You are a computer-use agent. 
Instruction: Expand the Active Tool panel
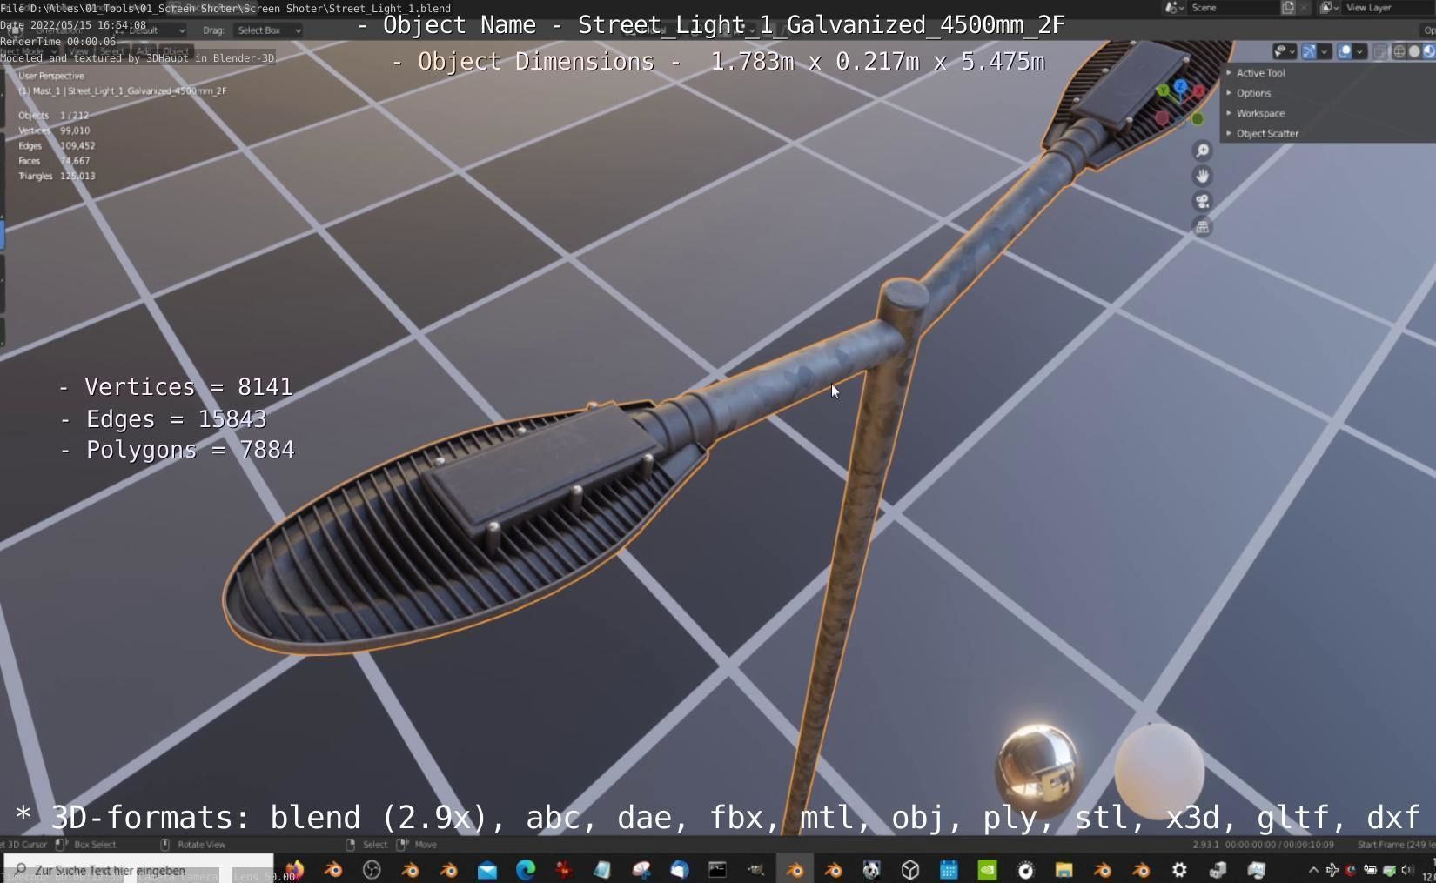(x=1259, y=73)
